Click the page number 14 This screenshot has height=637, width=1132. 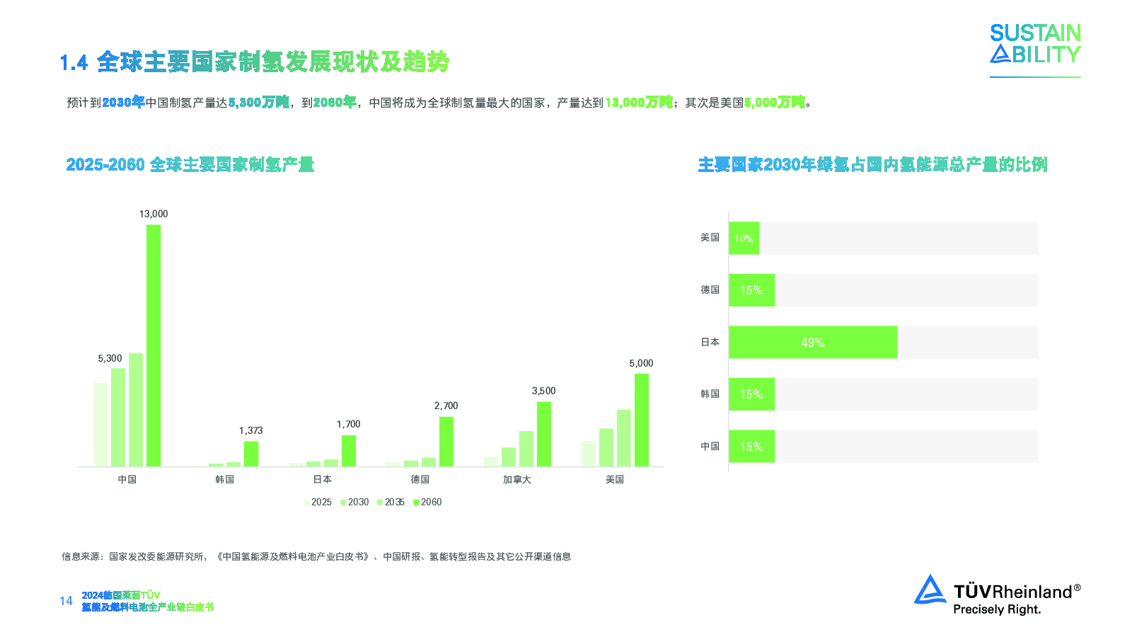[66, 601]
